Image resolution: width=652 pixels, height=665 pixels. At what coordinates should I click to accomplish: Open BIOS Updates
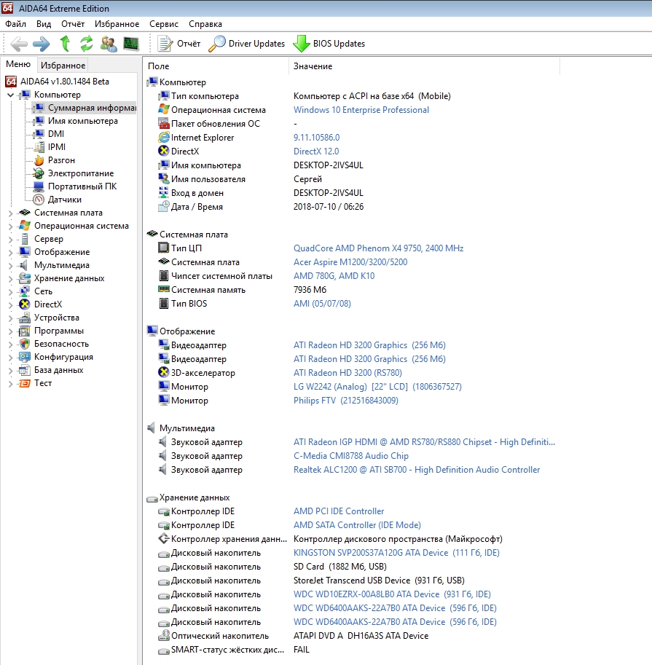pyautogui.click(x=329, y=44)
